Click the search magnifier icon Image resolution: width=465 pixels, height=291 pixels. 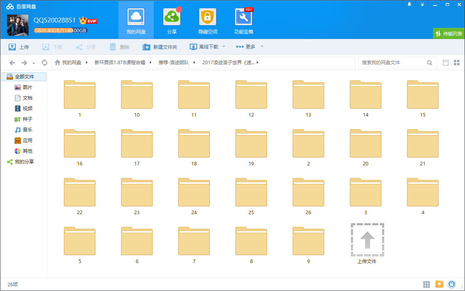pos(430,63)
